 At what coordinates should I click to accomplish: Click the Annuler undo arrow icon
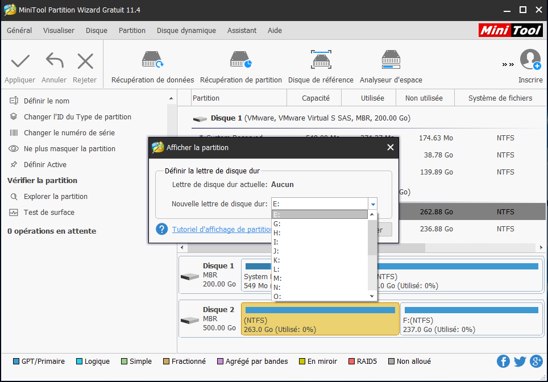(x=54, y=60)
